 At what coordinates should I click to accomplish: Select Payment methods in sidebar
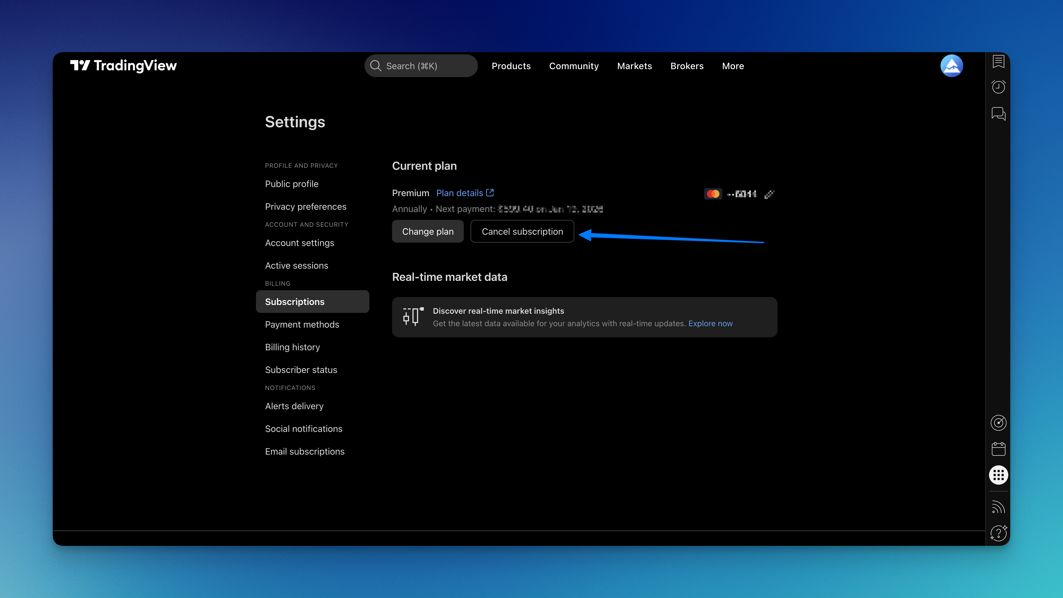(302, 325)
